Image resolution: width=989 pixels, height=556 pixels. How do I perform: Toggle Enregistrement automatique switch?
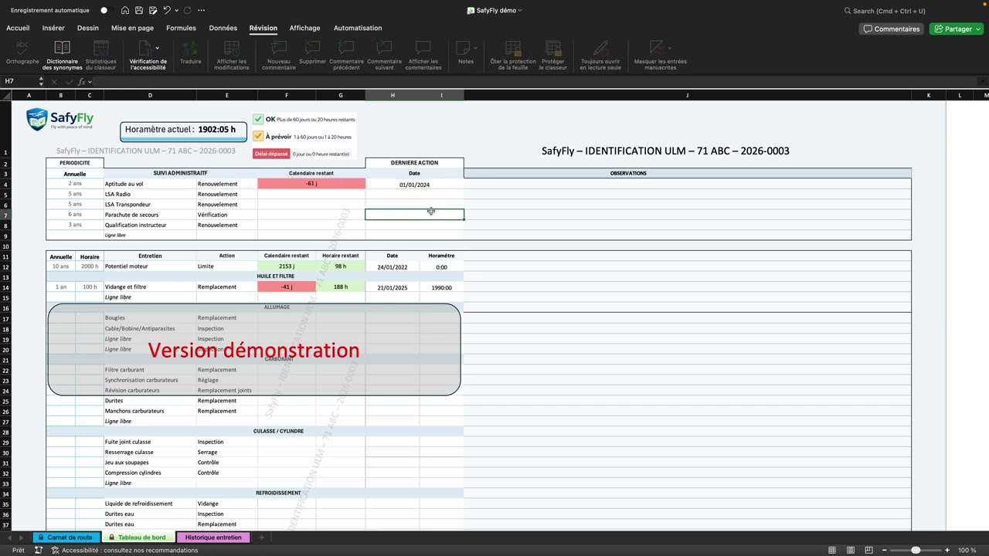point(105,11)
